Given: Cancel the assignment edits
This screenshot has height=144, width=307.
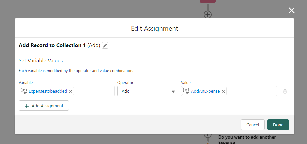Looking at the screenshot, I should pyautogui.click(x=252, y=125).
